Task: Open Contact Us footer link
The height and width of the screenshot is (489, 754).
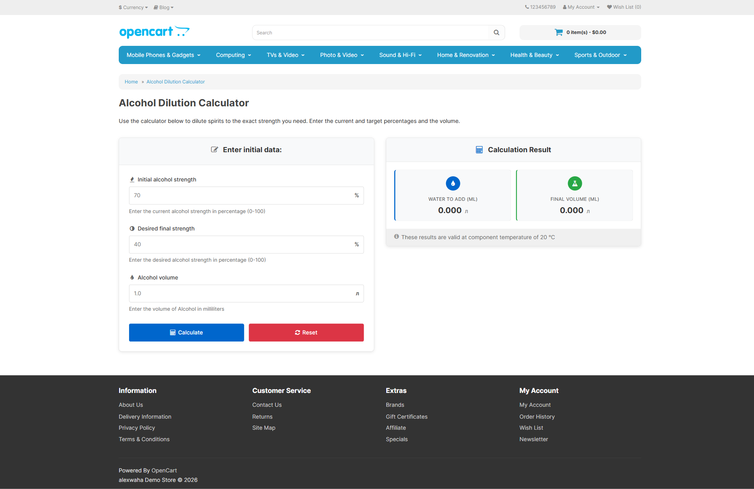Action: (267, 405)
